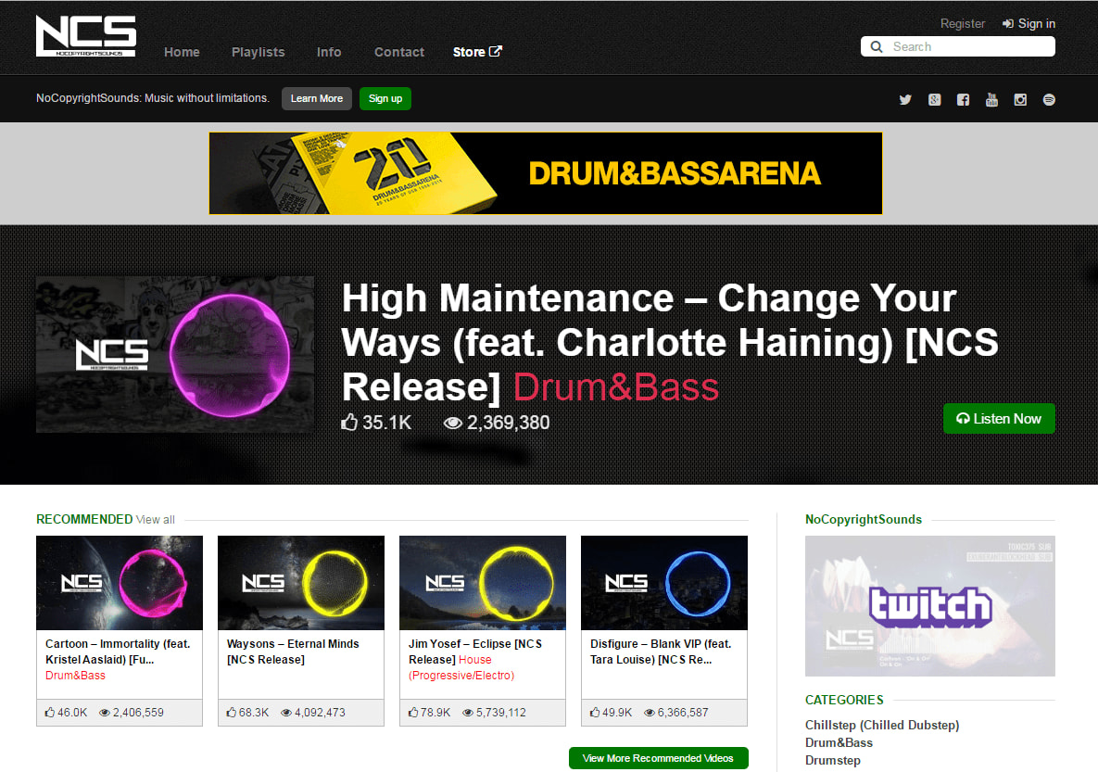This screenshot has width=1098, height=772.
Task: Open the Google Plus social icon
Action: (x=934, y=99)
